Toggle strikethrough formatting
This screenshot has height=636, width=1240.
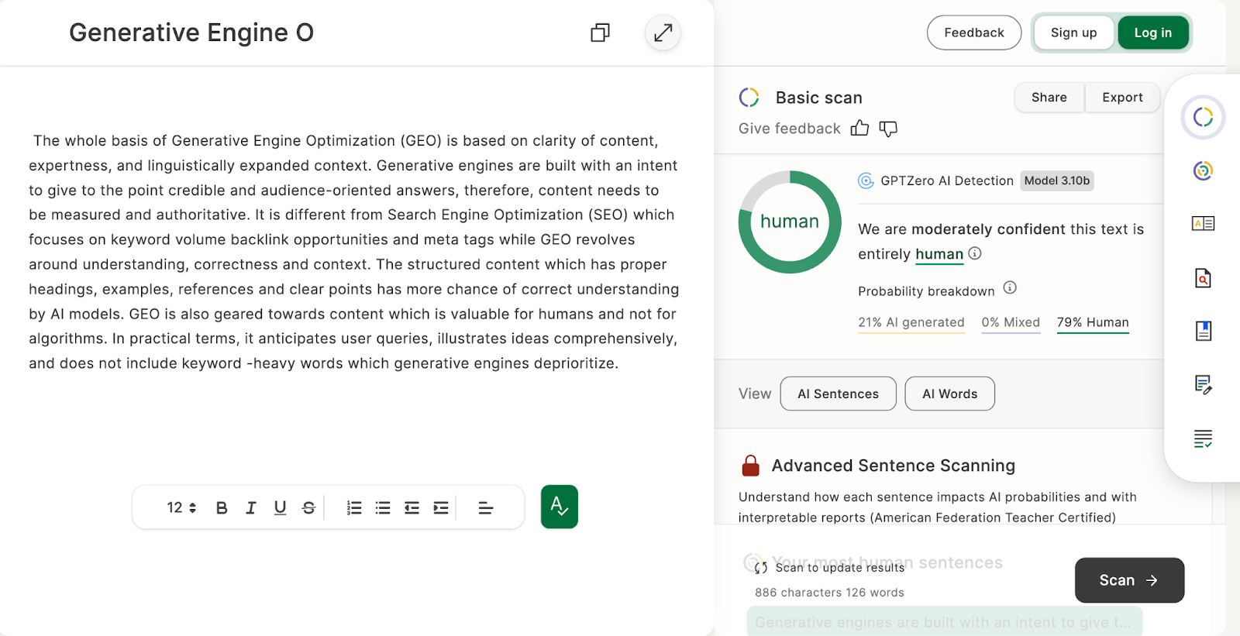(308, 508)
